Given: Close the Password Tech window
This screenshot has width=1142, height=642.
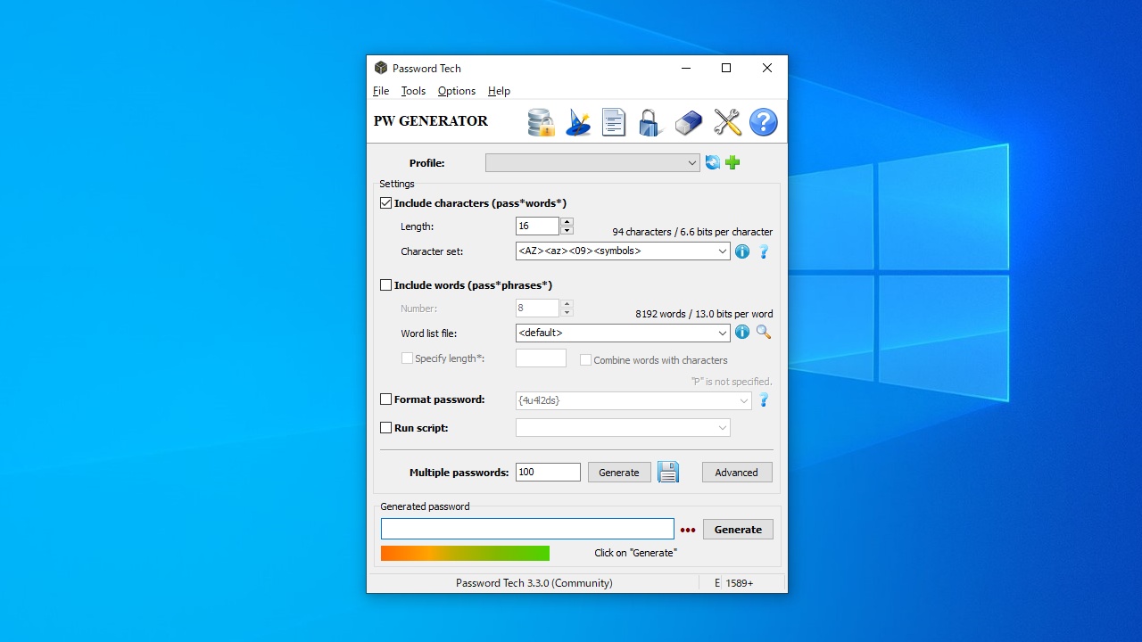Looking at the screenshot, I should click(x=767, y=68).
